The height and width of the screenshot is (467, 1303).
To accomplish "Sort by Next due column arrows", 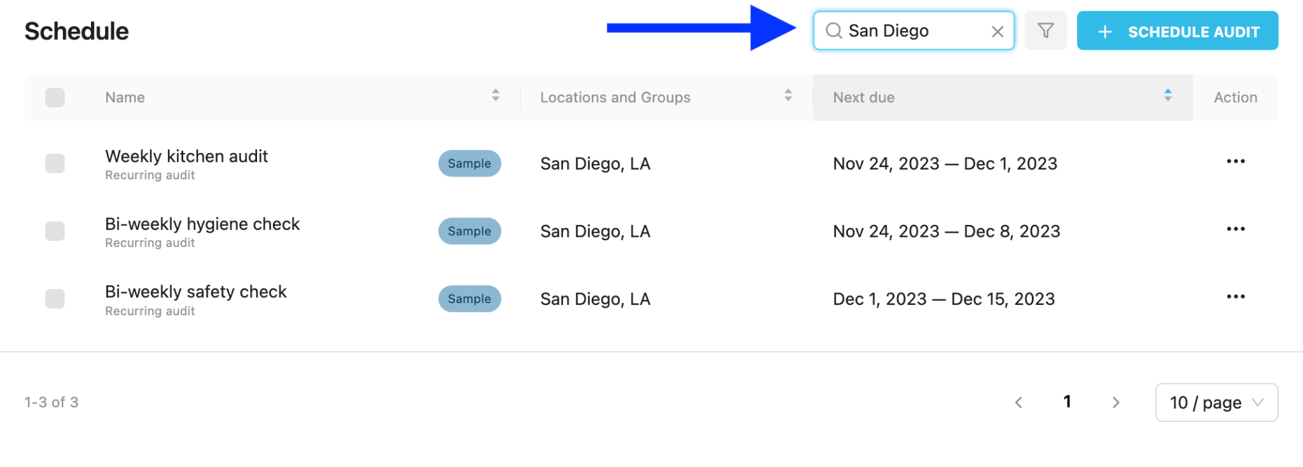I will (1167, 96).
